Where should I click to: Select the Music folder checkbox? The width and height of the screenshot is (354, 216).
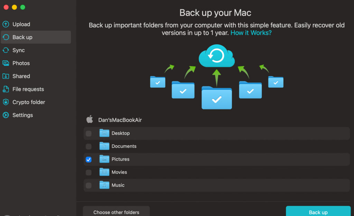coord(88,185)
